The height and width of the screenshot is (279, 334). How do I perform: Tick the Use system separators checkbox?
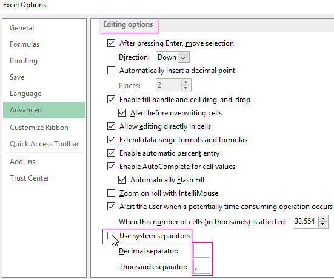pos(111,236)
